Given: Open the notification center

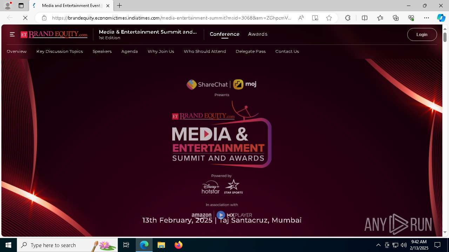Looking at the screenshot, I should coord(437,245).
